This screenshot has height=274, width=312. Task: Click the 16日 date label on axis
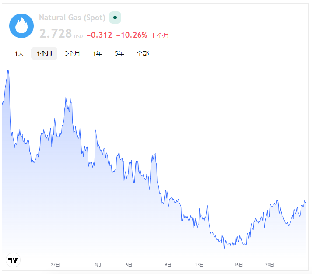coord(238,265)
